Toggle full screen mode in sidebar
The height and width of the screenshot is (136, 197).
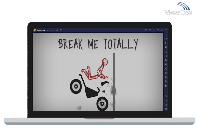tap(166, 34)
